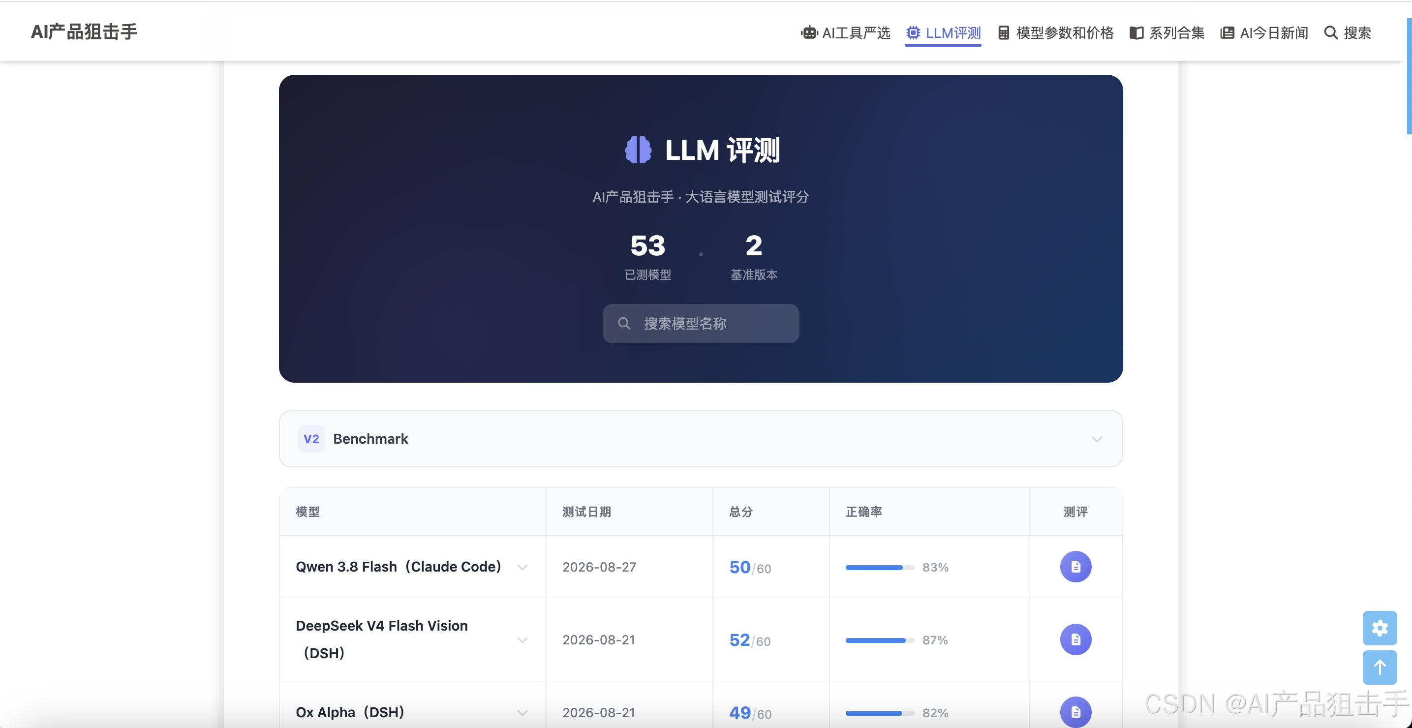Go to 系列合集 section

pos(1167,33)
